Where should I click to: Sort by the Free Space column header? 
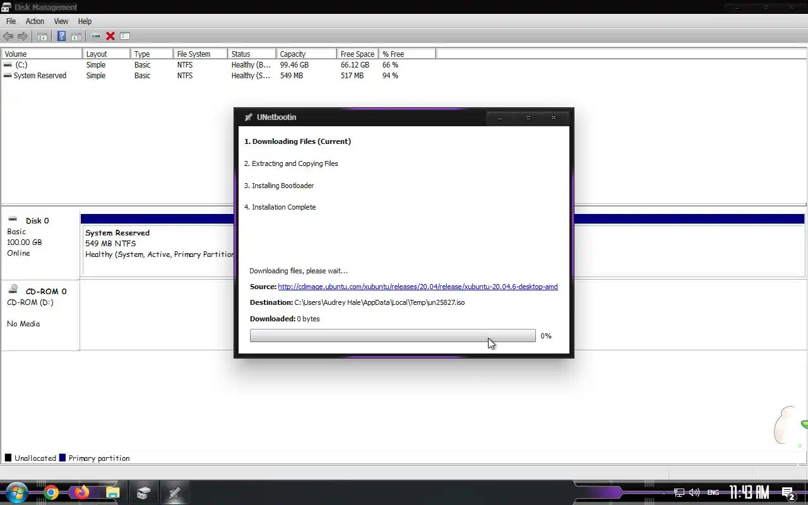coord(357,54)
